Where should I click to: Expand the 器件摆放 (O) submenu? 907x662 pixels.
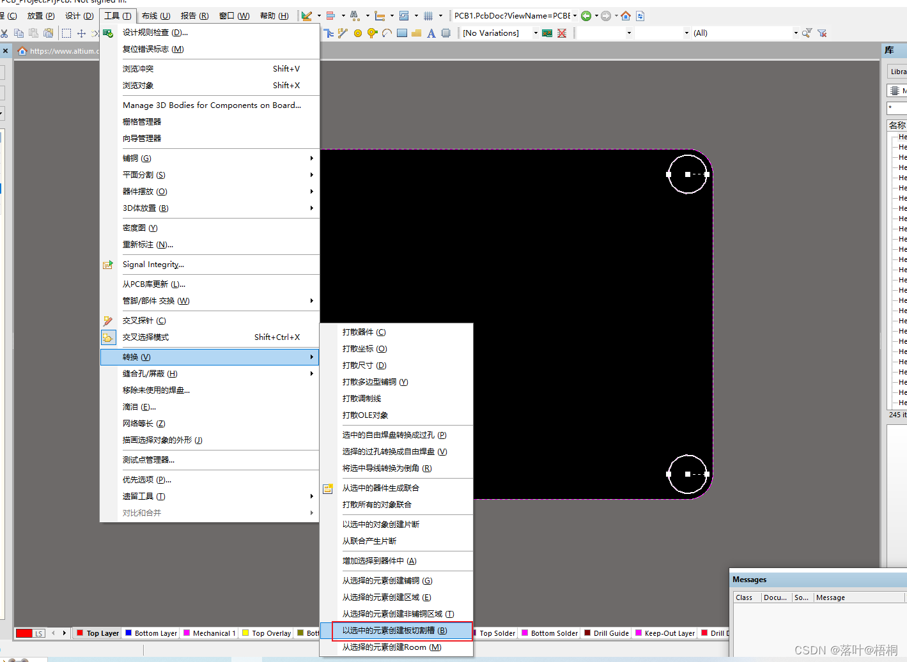[x=210, y=192]
